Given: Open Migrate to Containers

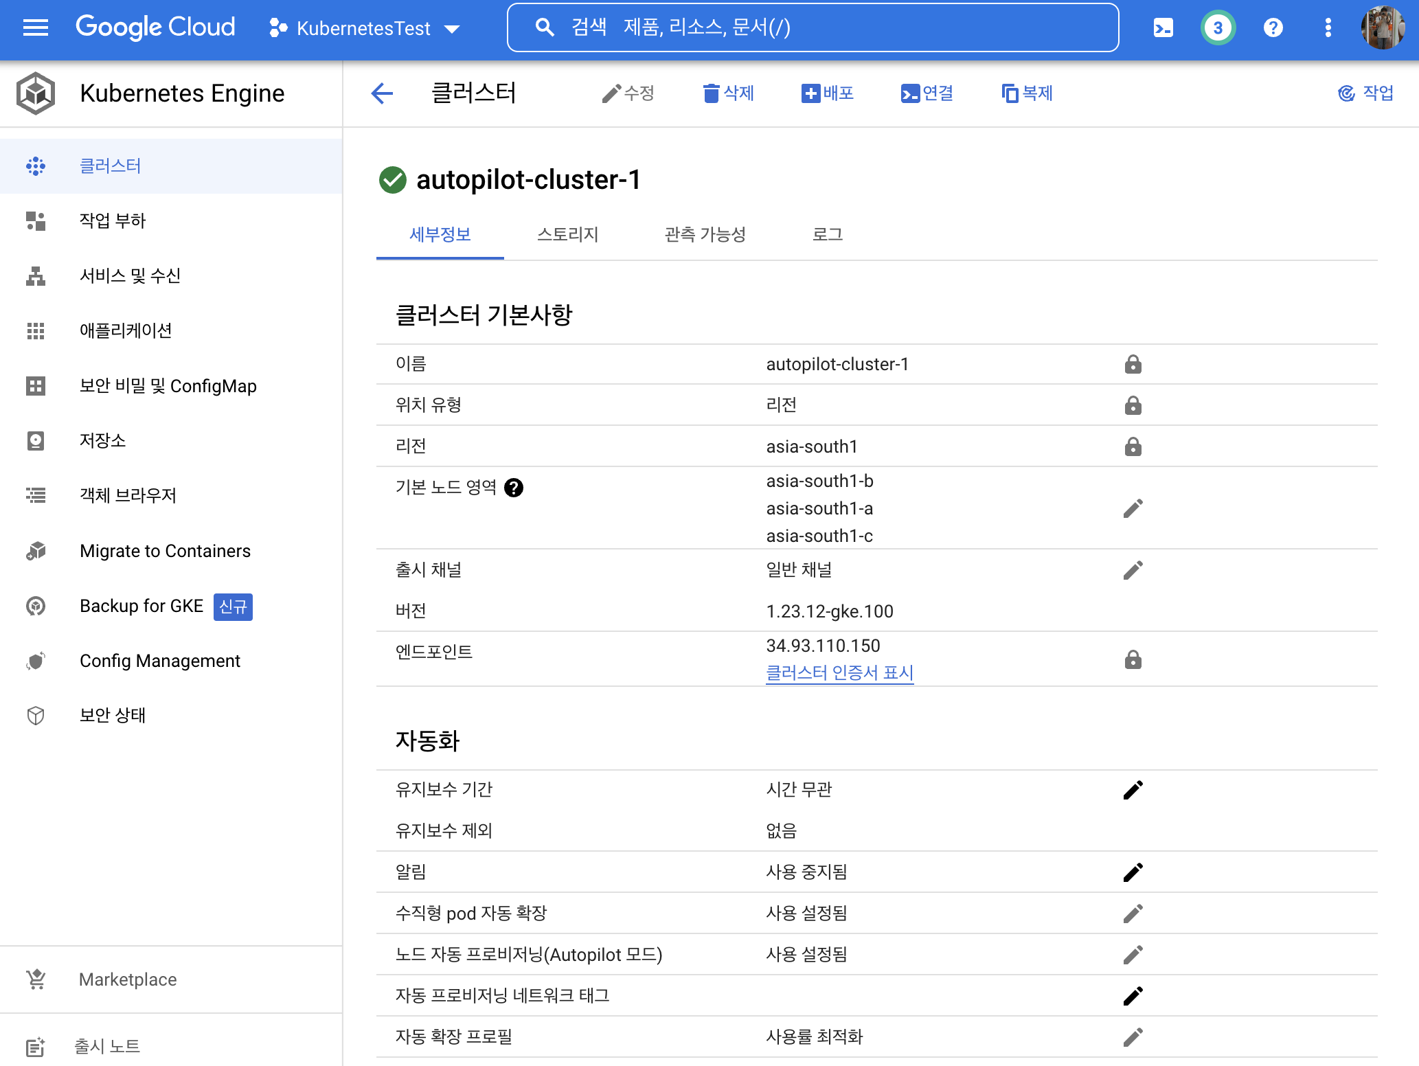Looking at the screenshot, I should [x=171, y=551].
